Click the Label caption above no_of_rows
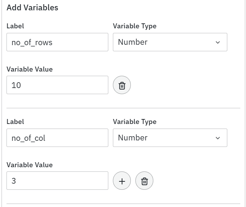This screenshot has height=207, width=246. click(x=15, y=26)
